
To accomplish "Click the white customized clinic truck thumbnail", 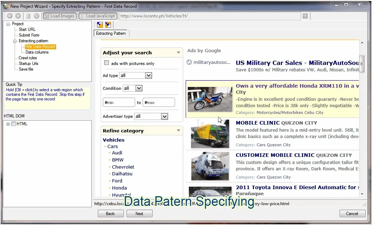I will pyautogui.click(x=210, y=166).
